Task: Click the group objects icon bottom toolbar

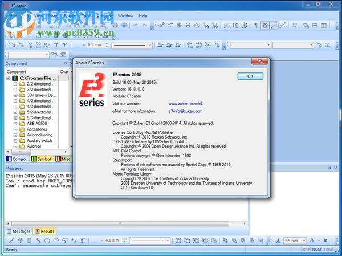Action: (x=178, y=241)
